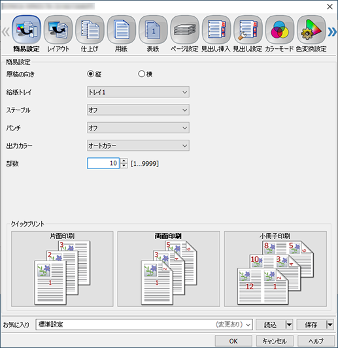Open the 簡易設定 tab icon

(x=26, y=29)
